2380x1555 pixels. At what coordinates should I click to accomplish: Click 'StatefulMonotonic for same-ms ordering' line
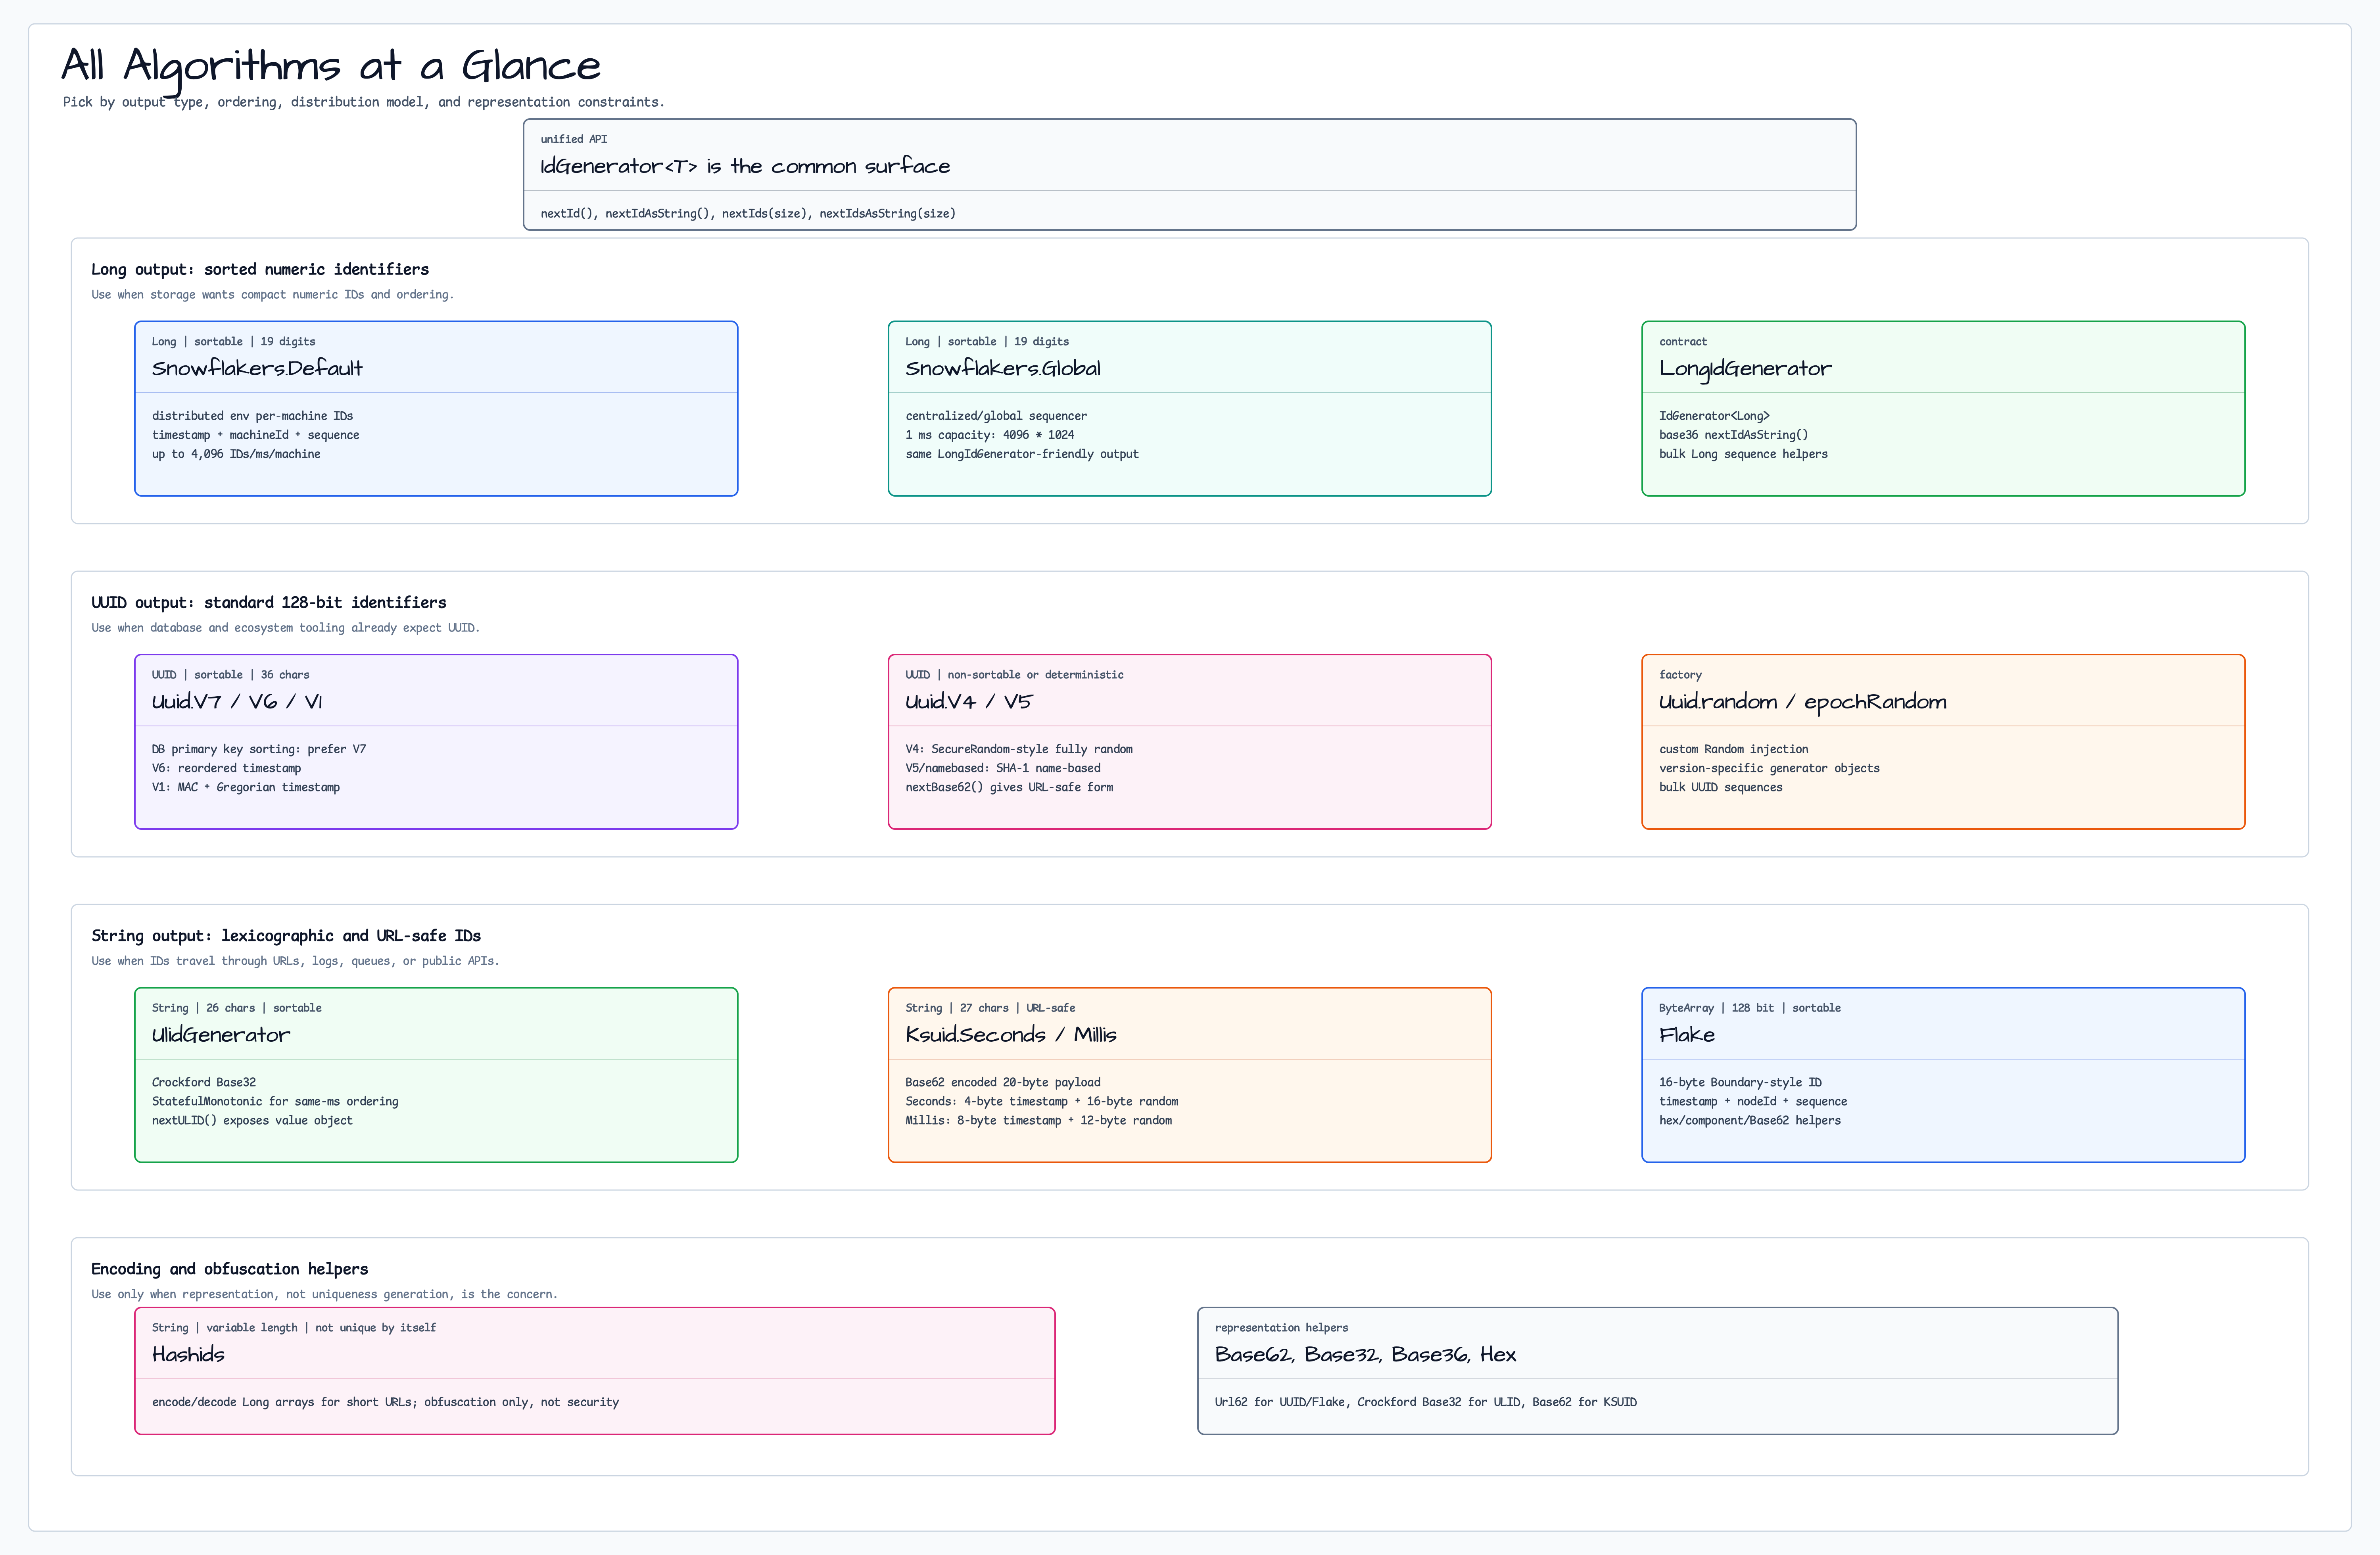pos(275,1101)
